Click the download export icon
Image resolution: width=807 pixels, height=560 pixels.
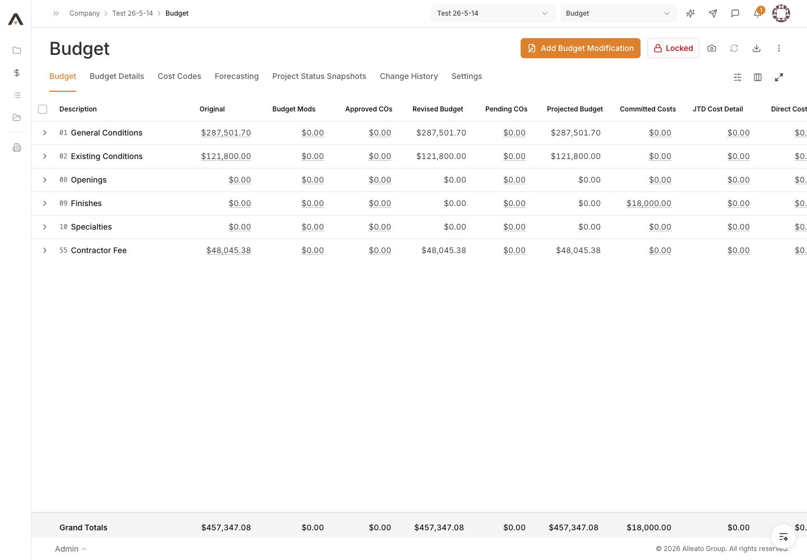757,48
